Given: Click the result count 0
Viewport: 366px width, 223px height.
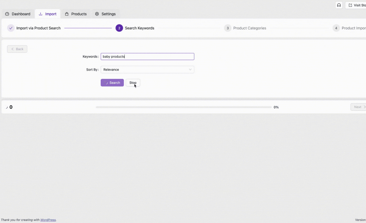Looking at the screenshot, I should [11, 107].
